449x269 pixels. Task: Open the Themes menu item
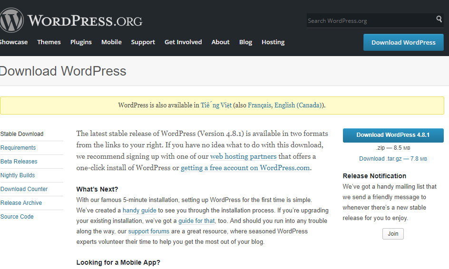coord(49,42)
